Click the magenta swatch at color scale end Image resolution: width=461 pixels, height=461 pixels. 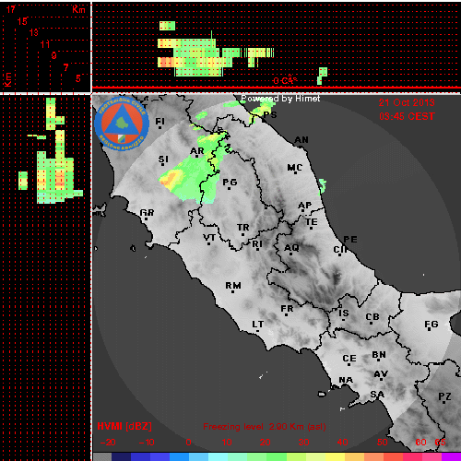click(x=451, y=456)
